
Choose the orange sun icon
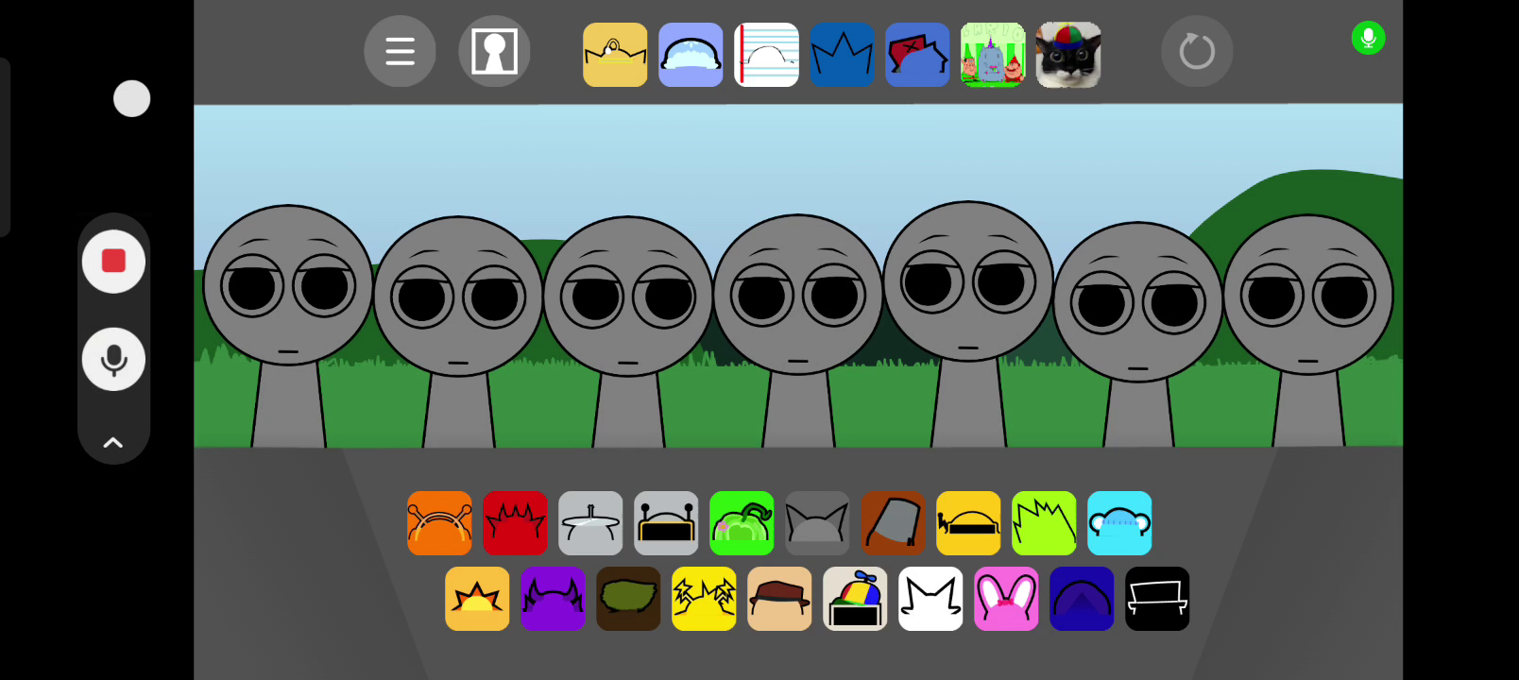(x=477, y=599)
